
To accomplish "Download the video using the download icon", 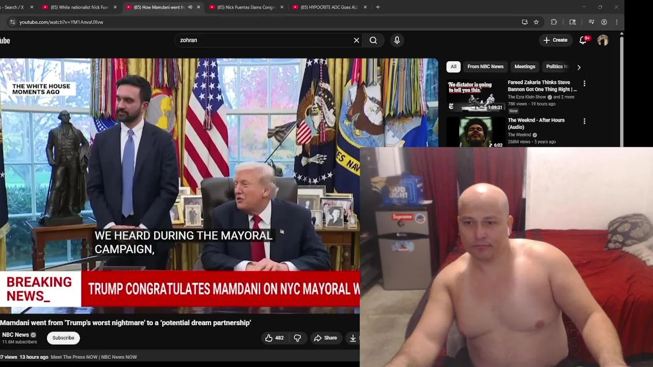I will click(x=353, y=338).
